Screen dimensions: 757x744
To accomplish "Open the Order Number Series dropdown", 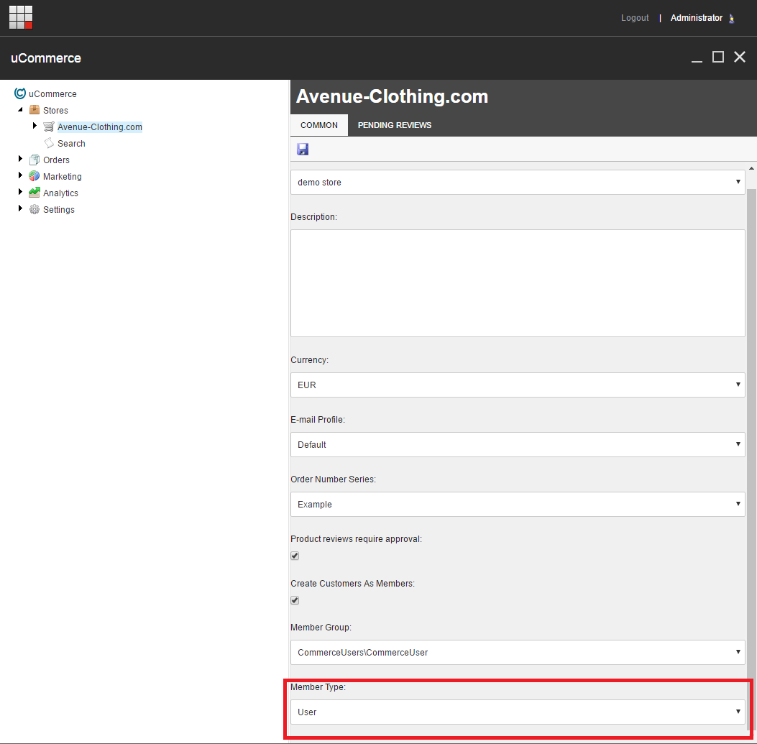I will [518, 504].
